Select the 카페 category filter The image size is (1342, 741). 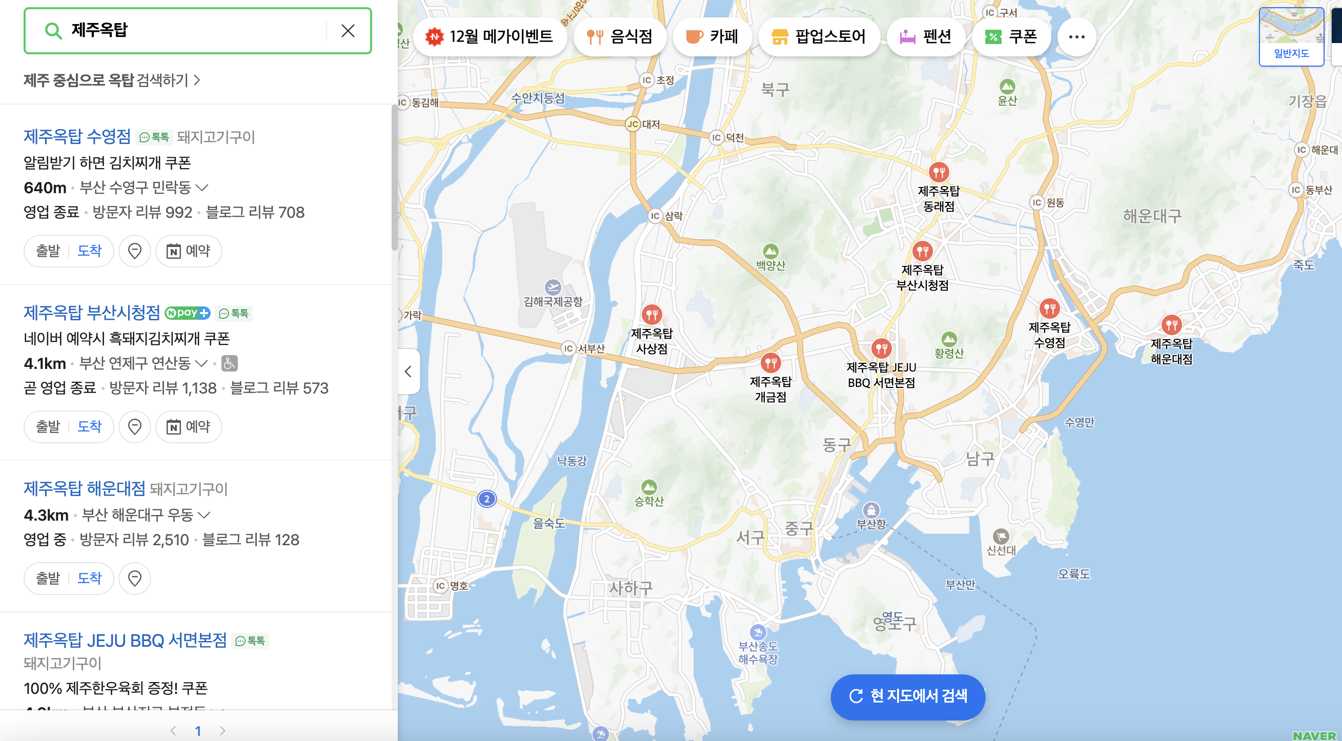coord(712,36)
